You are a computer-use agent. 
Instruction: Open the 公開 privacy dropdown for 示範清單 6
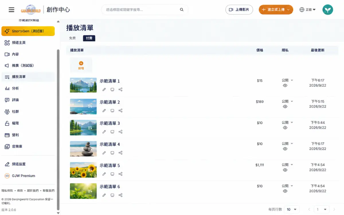(x=288, y=186)
